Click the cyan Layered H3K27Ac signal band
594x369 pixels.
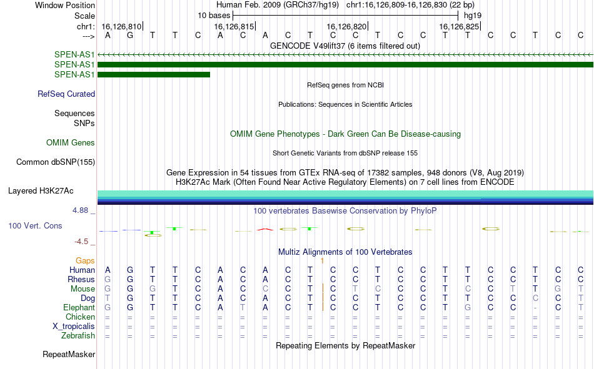point(345,194)
